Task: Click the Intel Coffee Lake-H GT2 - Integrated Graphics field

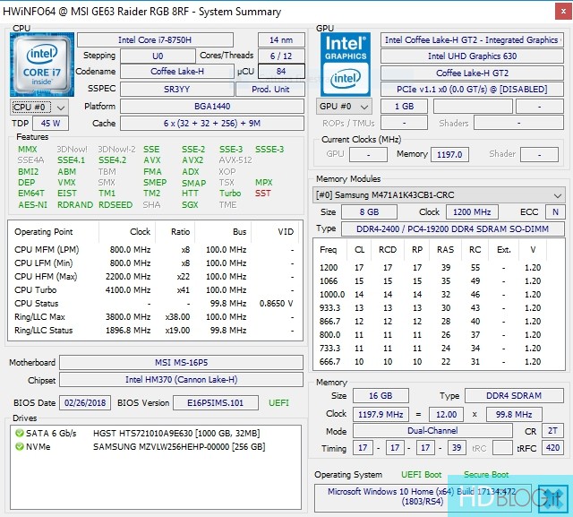Action: pyautogui.click(x=472, y=39)
